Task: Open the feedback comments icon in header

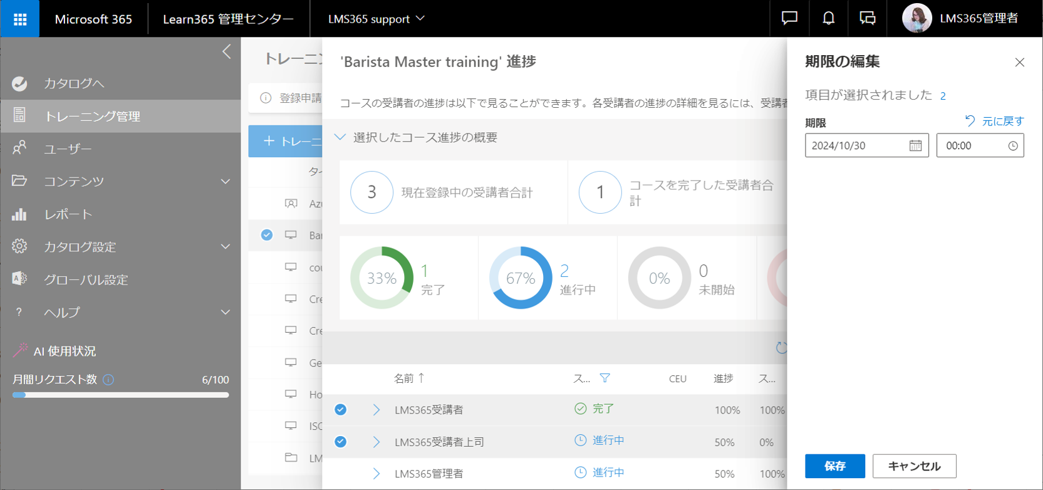Action: coord(868,18)
